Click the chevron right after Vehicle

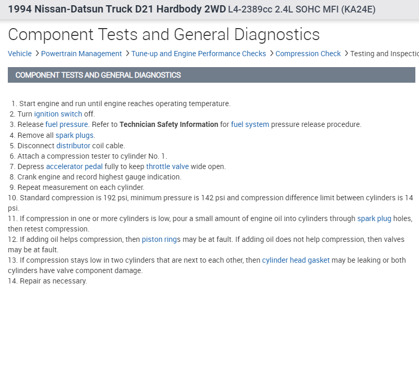coord(37,54)
